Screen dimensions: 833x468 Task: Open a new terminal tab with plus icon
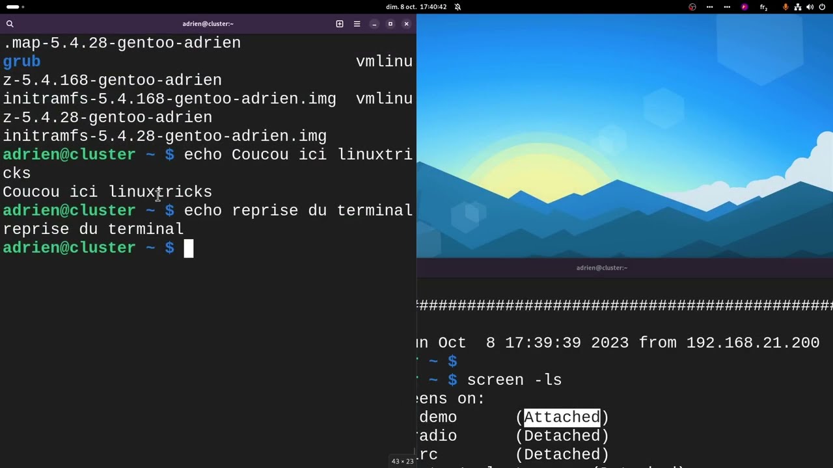tap(340, 24)
